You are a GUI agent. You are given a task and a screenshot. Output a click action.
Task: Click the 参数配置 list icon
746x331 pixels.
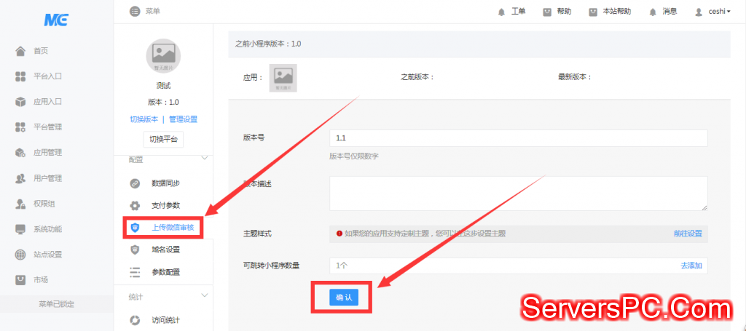(x=135, y=272)
